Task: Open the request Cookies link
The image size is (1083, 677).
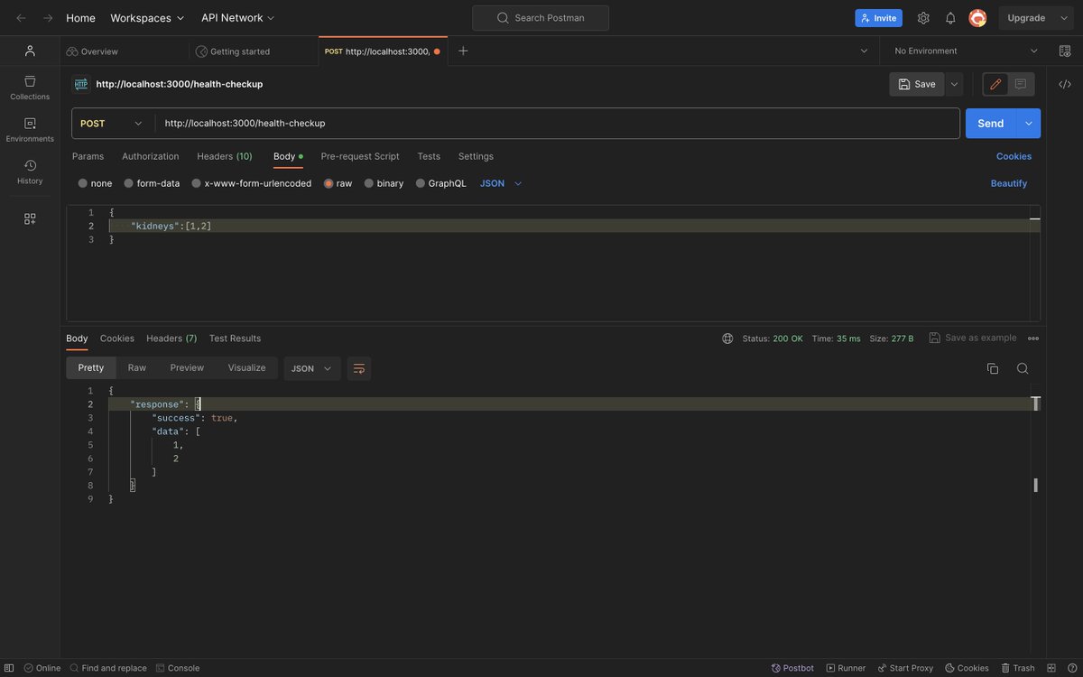Action: [1014, 156]
